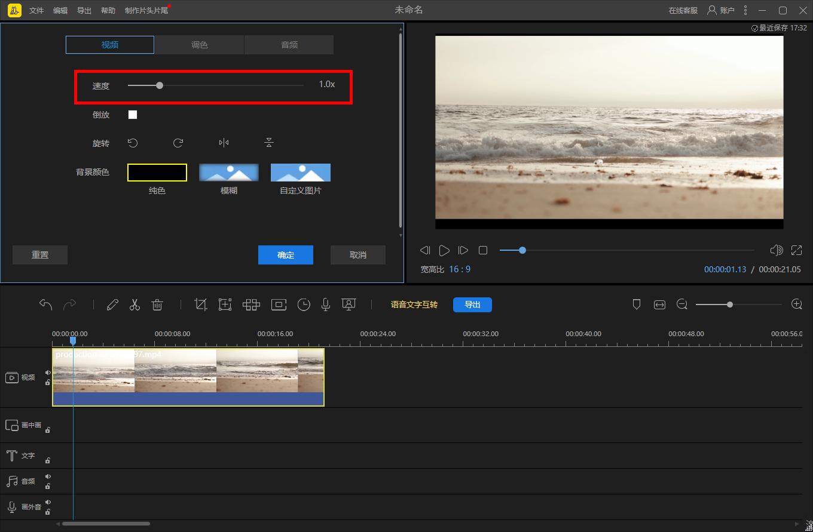Switch to the 调色 tab
Viewport: 813px width, 532px height.
199,45
